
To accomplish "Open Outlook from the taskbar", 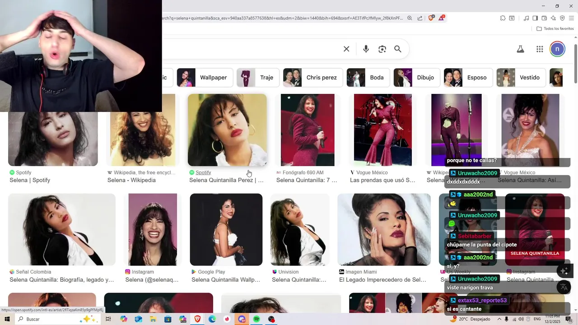I will (x=138, y=319).
